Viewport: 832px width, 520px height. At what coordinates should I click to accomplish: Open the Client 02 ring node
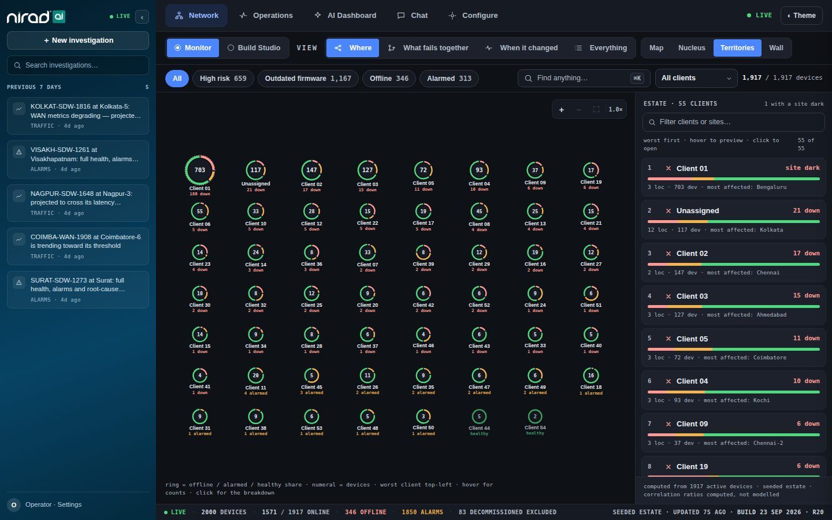[x=311, y=170]
